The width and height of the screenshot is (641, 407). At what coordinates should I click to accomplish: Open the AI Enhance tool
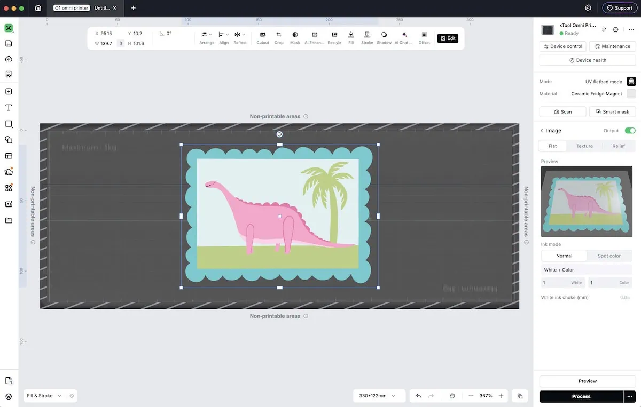click(x=315, y=38)
